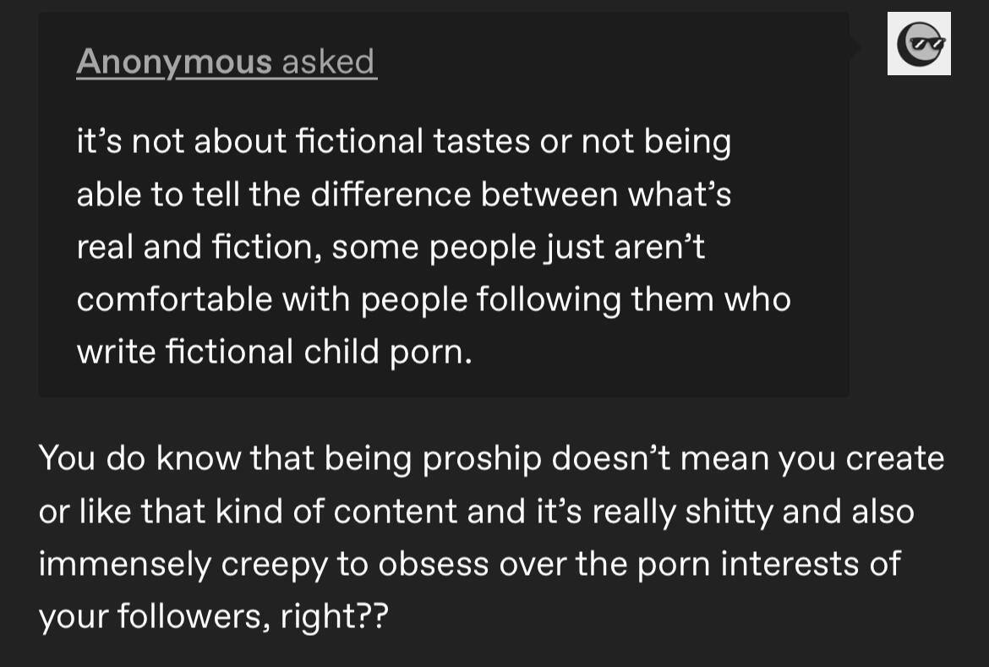Click the final line "your followers, right??"
This screenshot has height=667, width=989.
pyautogui.click(x=213, y=616)
